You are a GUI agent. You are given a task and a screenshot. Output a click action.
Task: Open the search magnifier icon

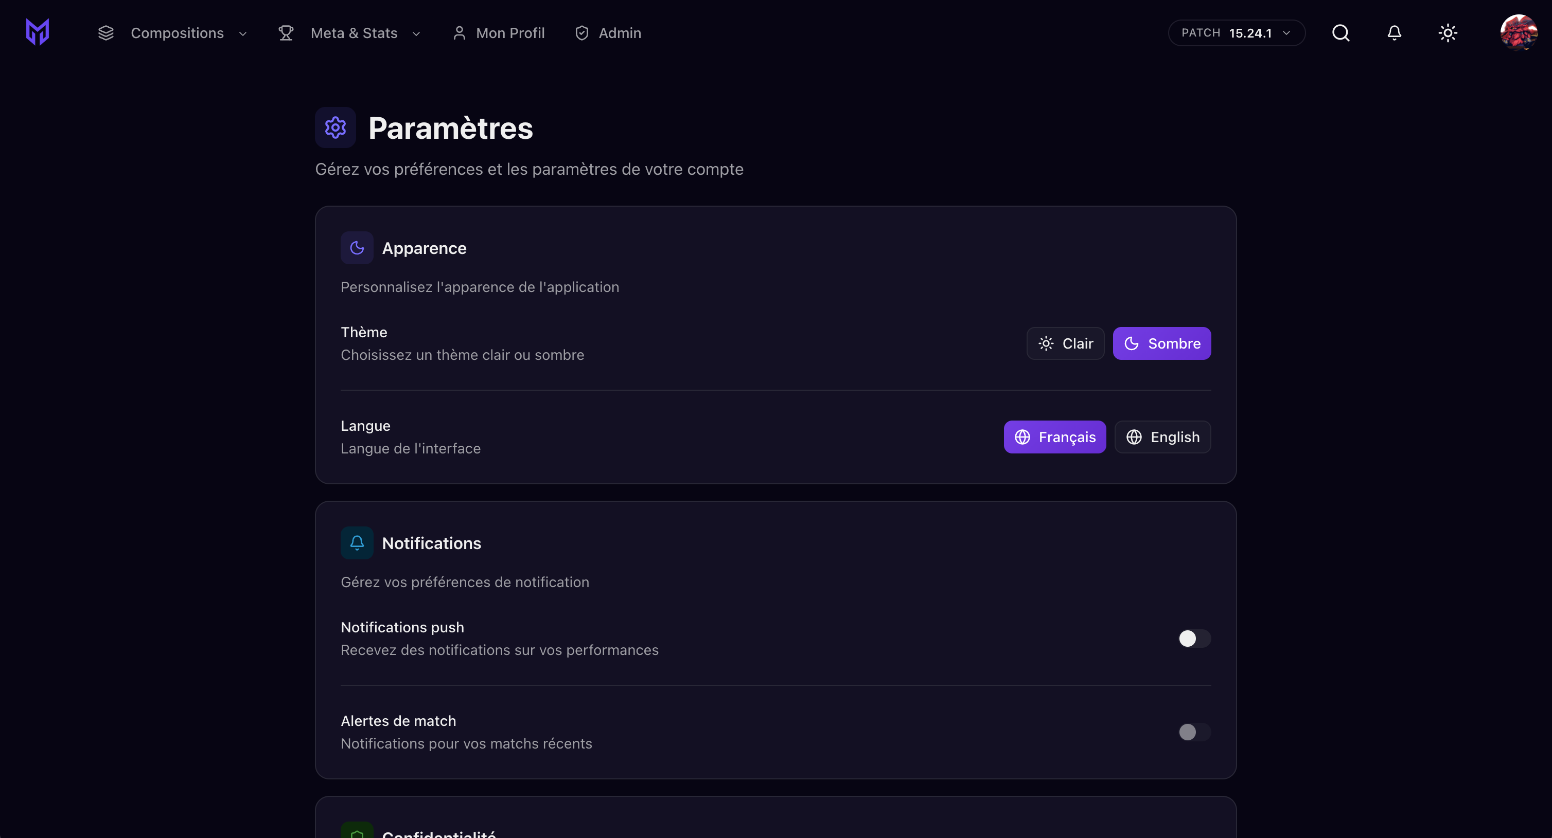point(1341,33)
